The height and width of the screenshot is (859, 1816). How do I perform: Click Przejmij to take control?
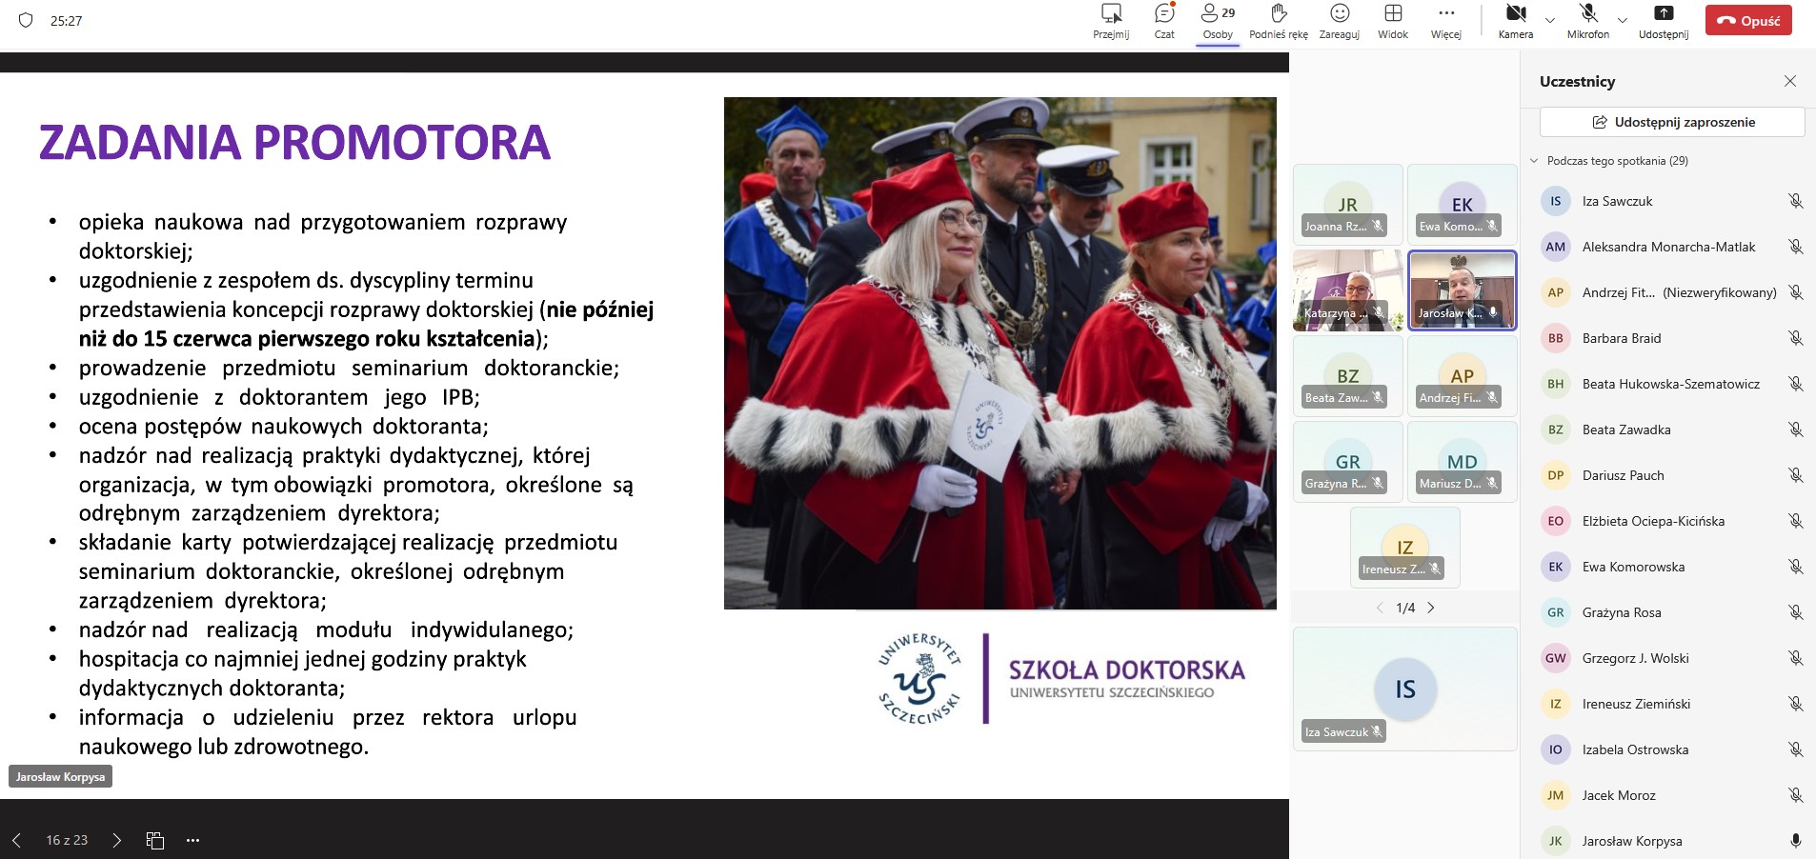pyautogui.click(x=1111, y=21)
